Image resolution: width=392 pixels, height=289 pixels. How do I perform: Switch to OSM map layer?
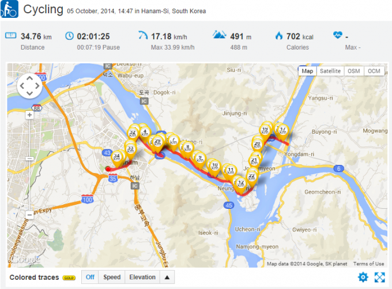point(354,71)
